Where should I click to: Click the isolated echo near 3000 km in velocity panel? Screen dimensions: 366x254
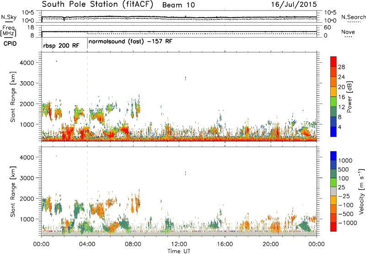click(x=186, y=173)
